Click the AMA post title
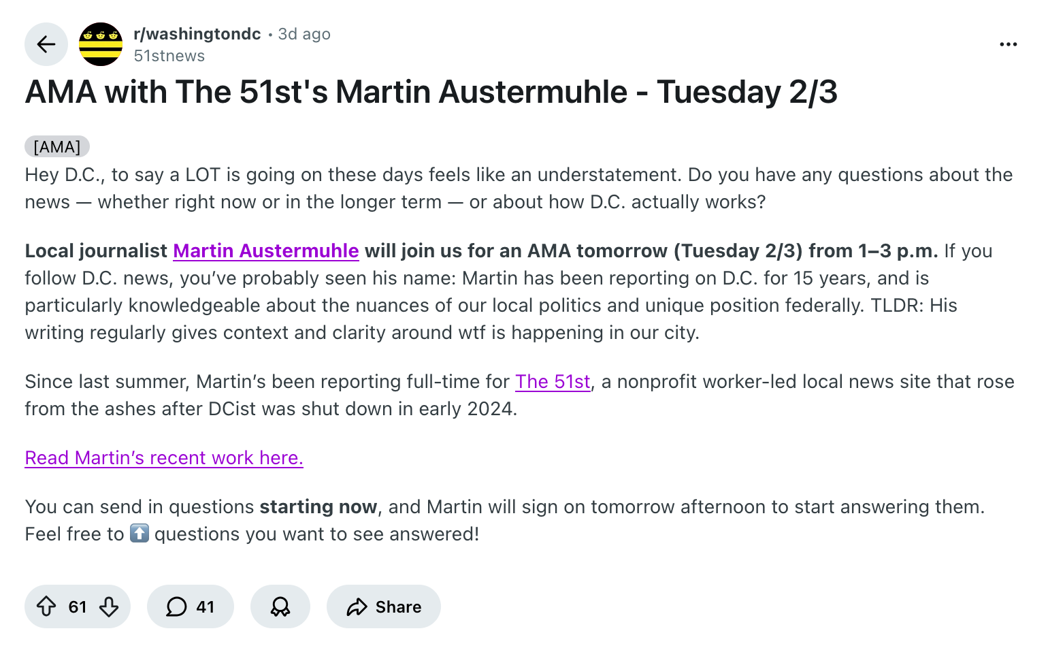 431,92
